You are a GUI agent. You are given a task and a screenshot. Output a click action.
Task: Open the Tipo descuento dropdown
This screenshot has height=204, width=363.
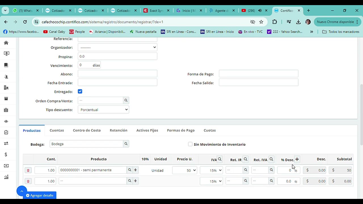point(104,110)
